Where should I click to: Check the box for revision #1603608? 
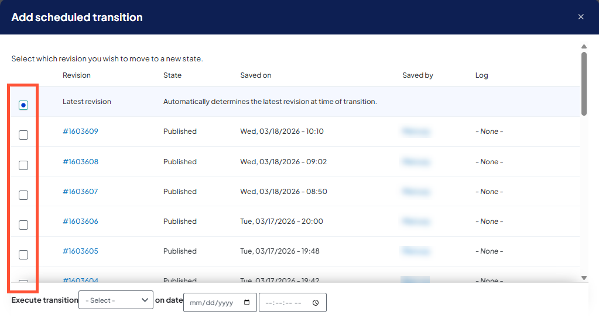23,165
